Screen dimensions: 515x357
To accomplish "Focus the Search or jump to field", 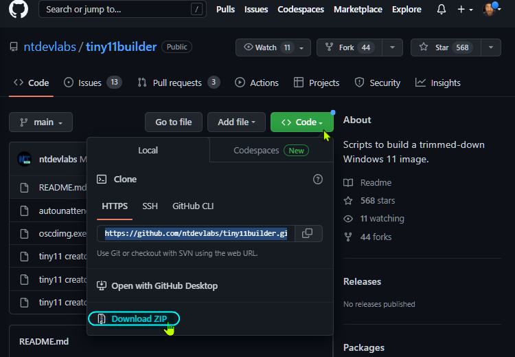I will click(x=122, y=9).
